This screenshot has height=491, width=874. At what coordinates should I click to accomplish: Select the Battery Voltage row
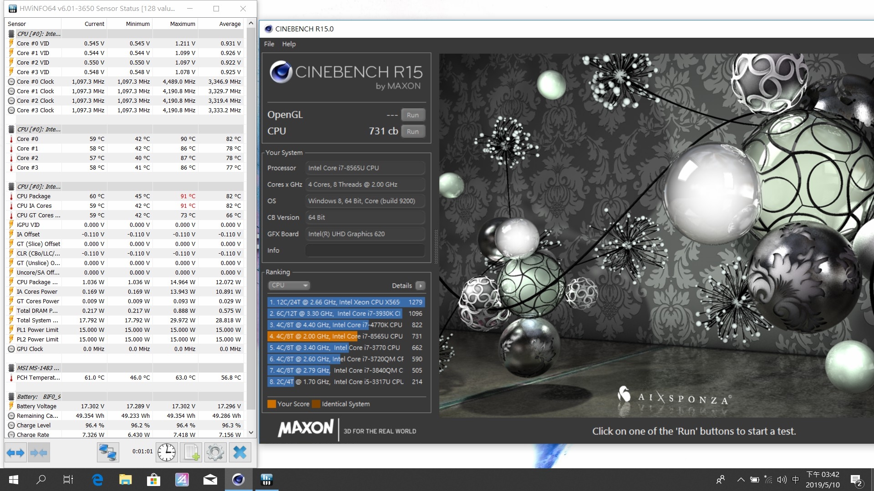(x=124, y=406)
